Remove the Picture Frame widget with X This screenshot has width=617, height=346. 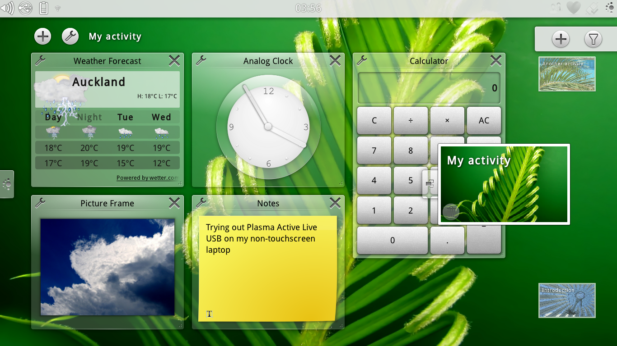tap(174, 203)
